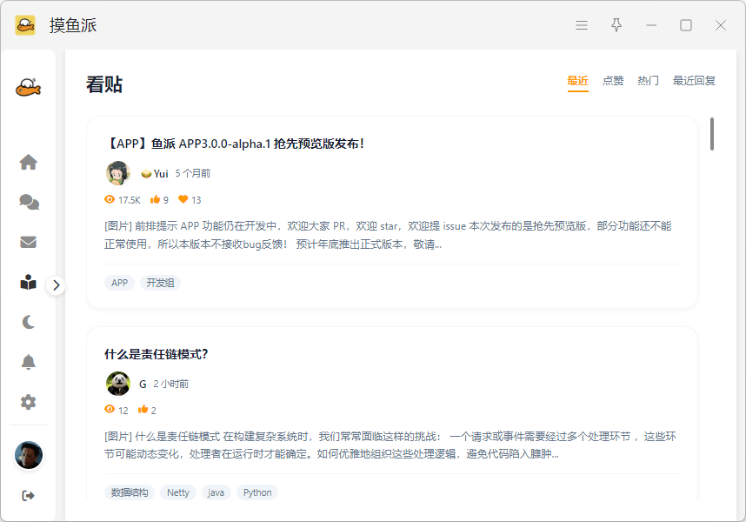Click author name G

pyautogui.click(x=143, y=384)
